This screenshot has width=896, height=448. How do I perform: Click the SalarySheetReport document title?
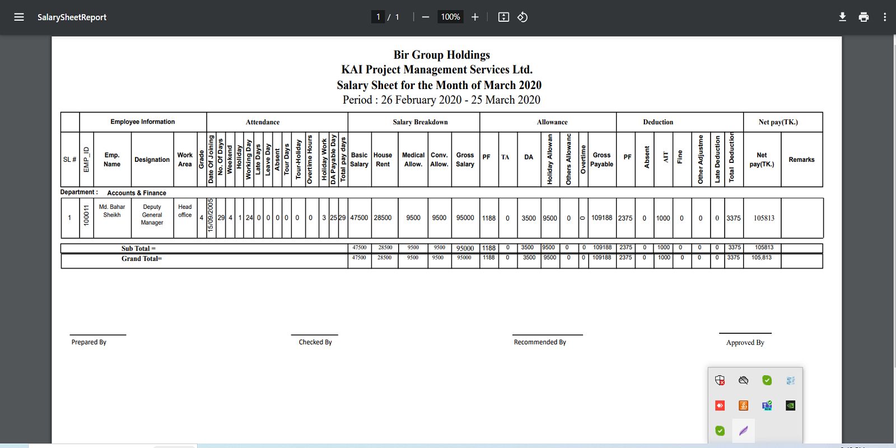(x=72, y=17)
